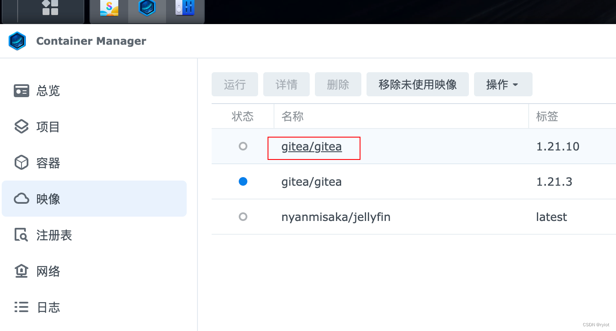Click the 网络 network sidebar icon

[22, 271]
